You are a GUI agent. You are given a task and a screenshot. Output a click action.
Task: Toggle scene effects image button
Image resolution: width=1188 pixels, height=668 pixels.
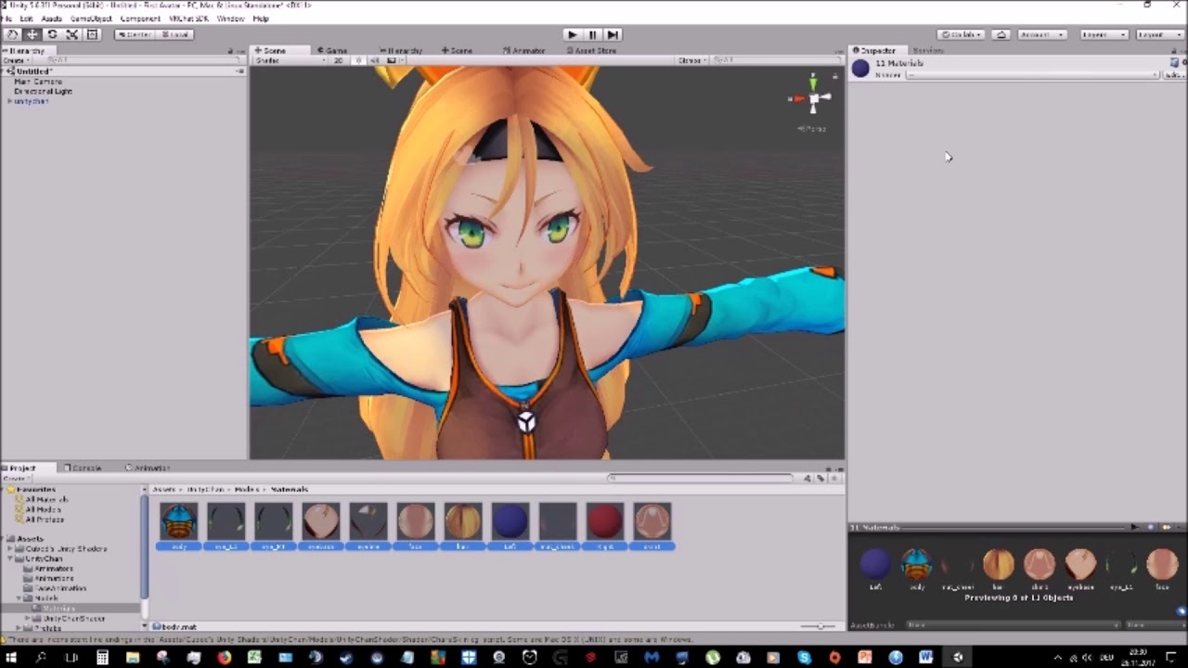394,60
